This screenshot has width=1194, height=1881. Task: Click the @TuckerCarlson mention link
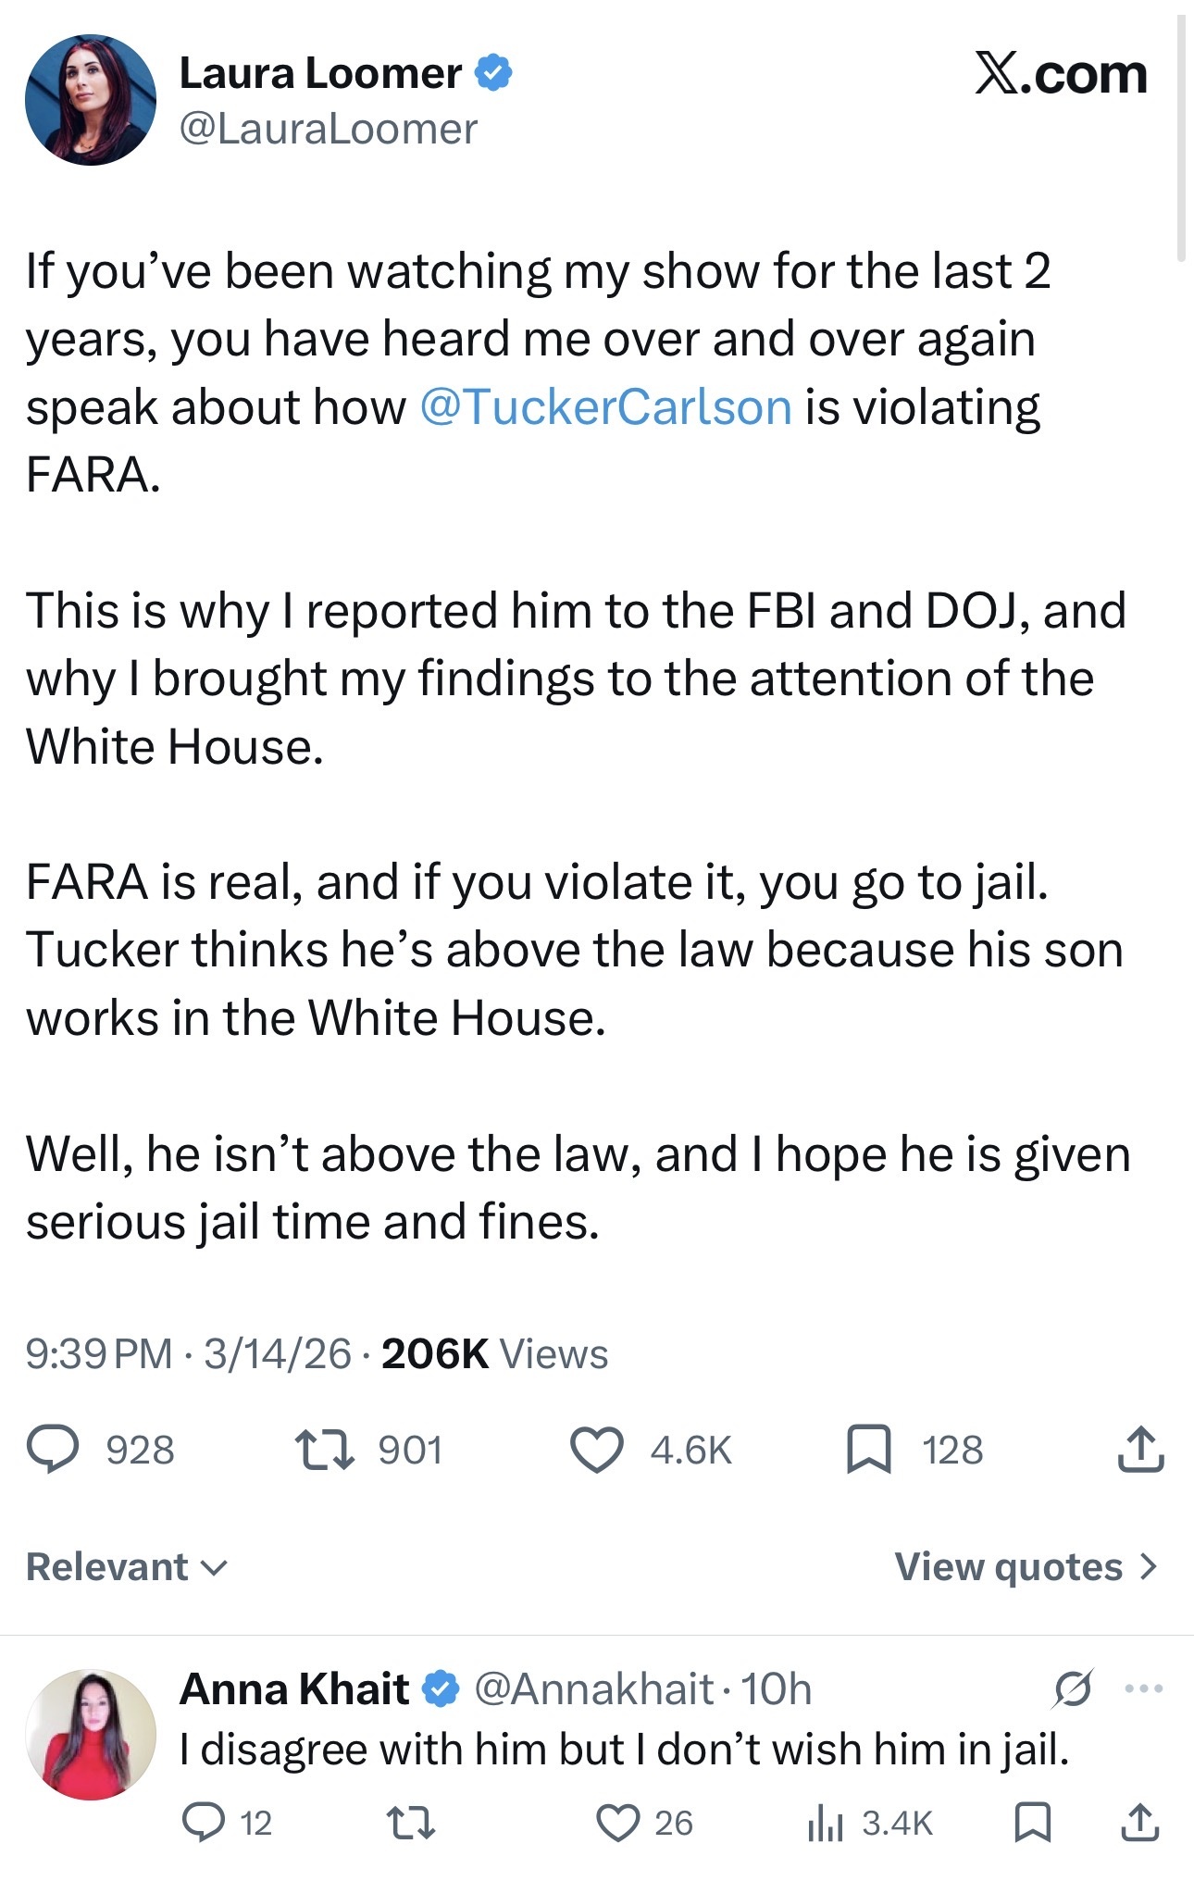click(606, 407)
